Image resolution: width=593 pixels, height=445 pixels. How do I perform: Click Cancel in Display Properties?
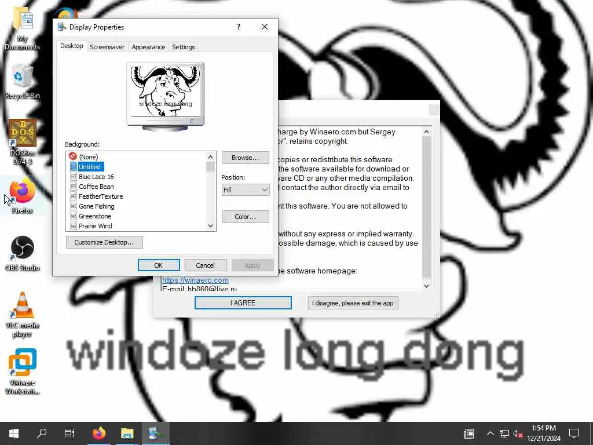[x=206, y=265]
